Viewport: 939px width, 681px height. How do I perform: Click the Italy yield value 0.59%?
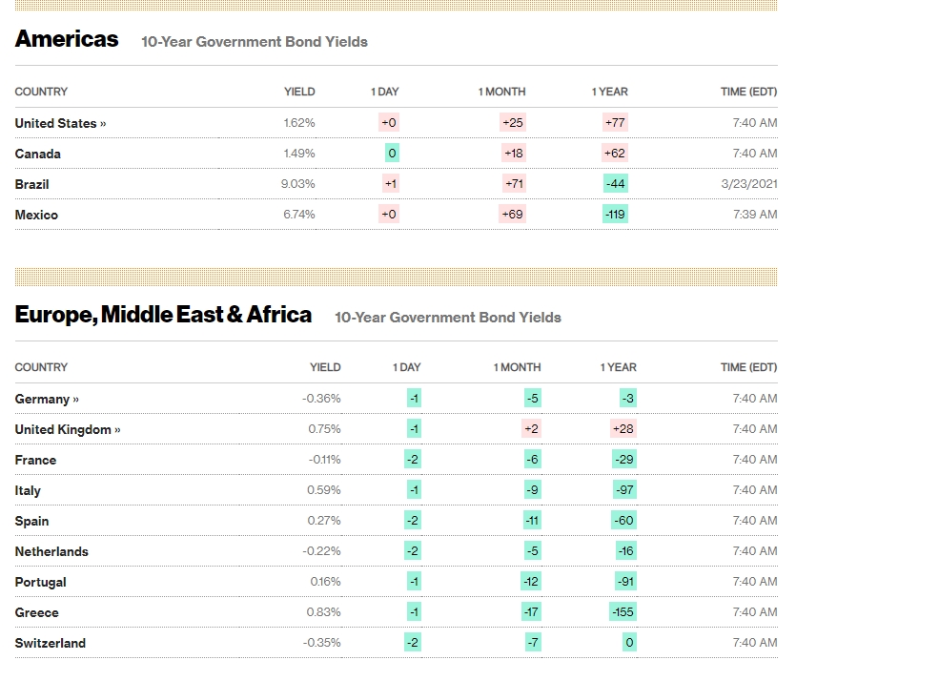coord(324,490)
